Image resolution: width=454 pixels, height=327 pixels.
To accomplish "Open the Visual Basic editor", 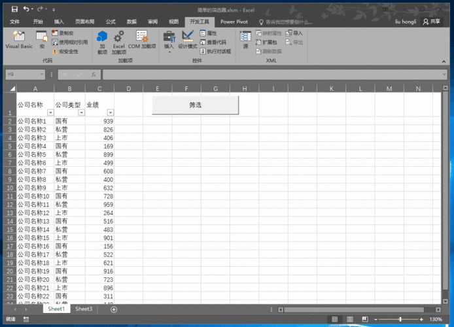I will pyautogui.click(x=19, y=41).
